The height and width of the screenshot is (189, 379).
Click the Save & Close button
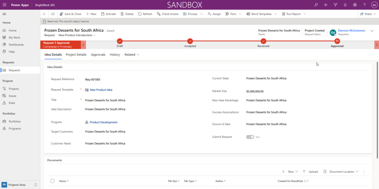70,14
